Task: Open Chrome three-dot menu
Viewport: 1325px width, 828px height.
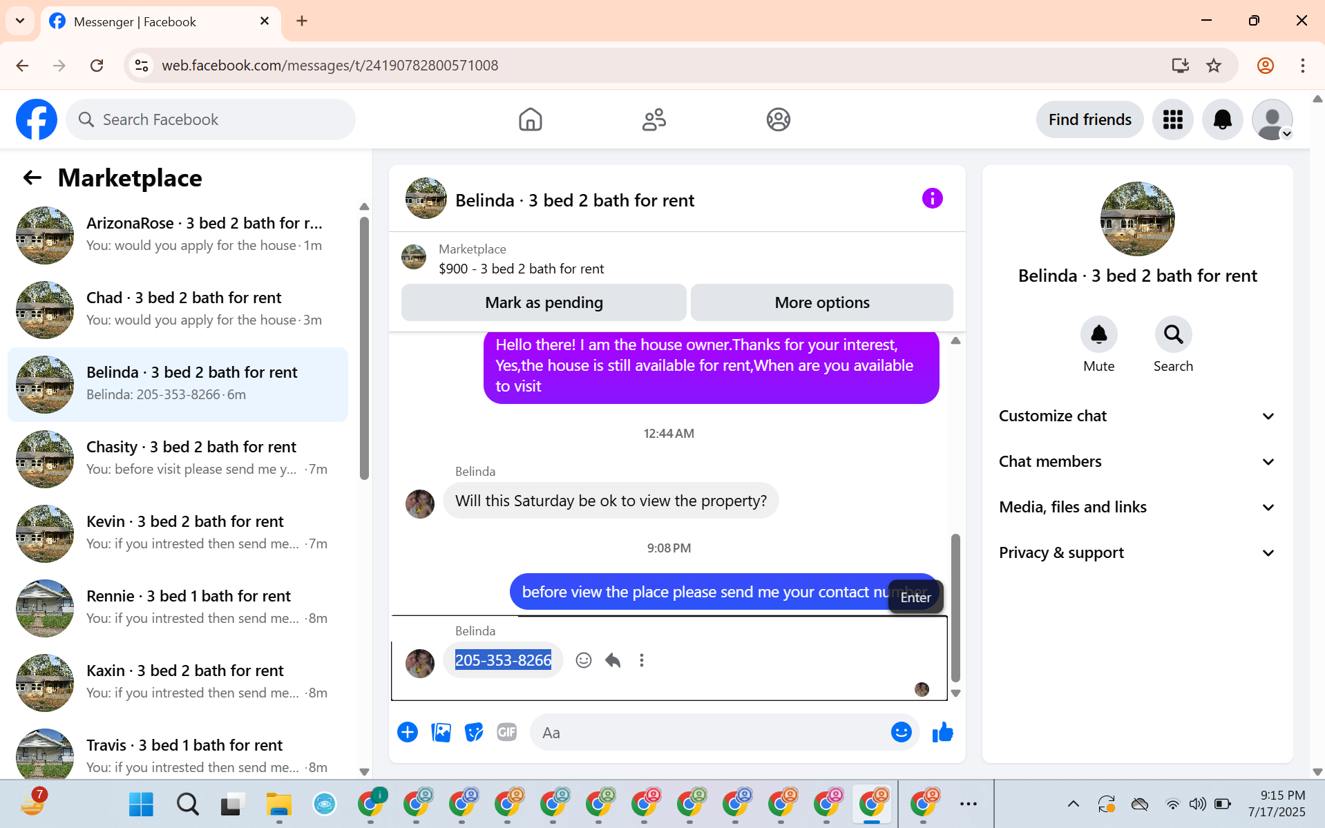Action: pos(1302,66)
